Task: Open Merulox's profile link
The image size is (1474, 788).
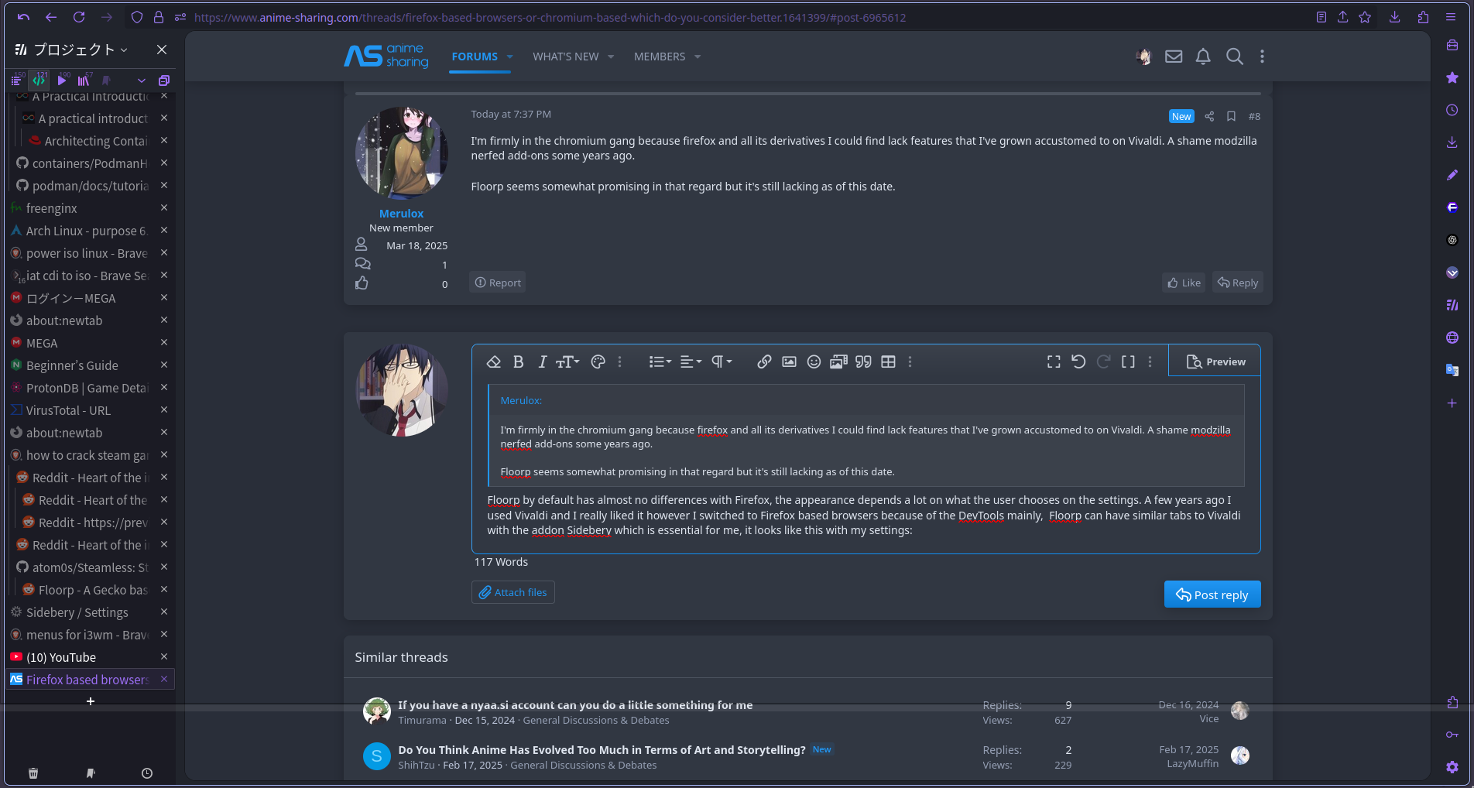Action: click(401, 214)
